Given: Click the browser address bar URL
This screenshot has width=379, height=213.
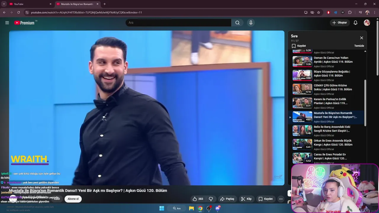Looking at the screenshot, I should [x=86, y=12].
